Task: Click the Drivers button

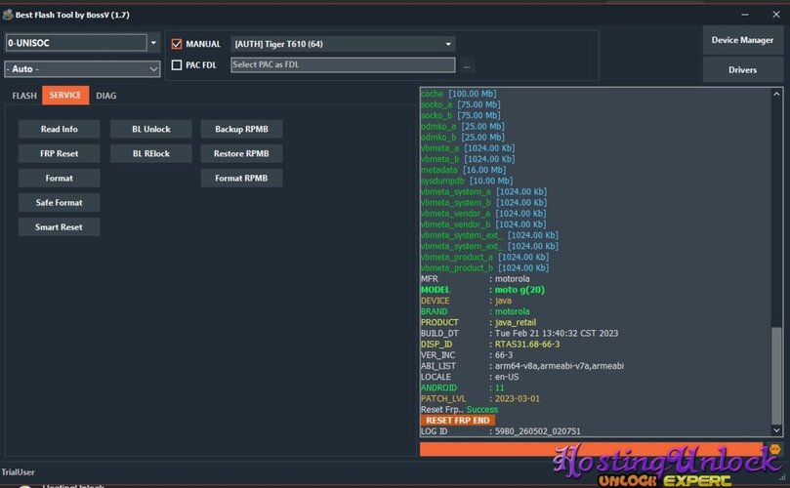Action: point(742,69)
